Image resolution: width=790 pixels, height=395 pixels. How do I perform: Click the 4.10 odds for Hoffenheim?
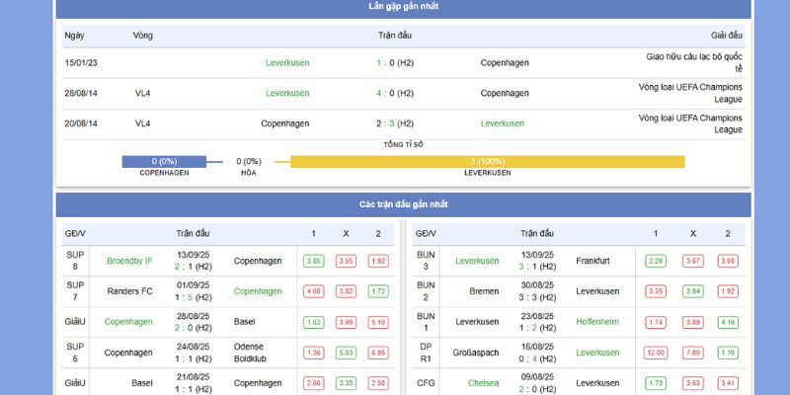728,322
